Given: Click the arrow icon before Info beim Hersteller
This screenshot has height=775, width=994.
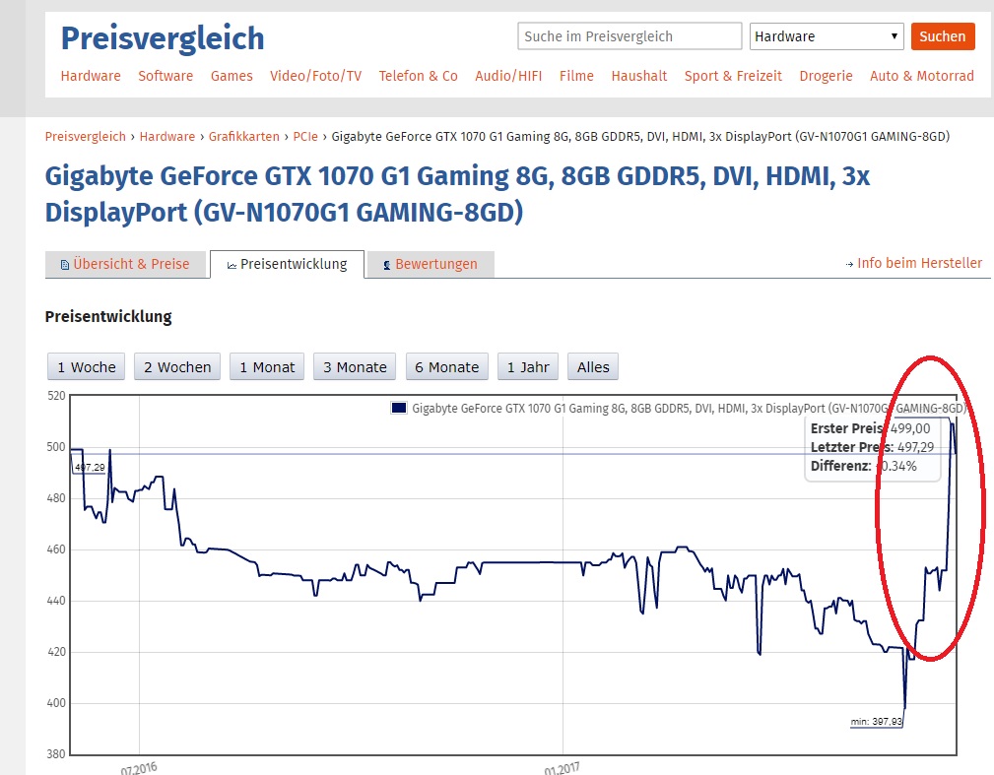Looking at the screenshot, I should tap(849, 264).
